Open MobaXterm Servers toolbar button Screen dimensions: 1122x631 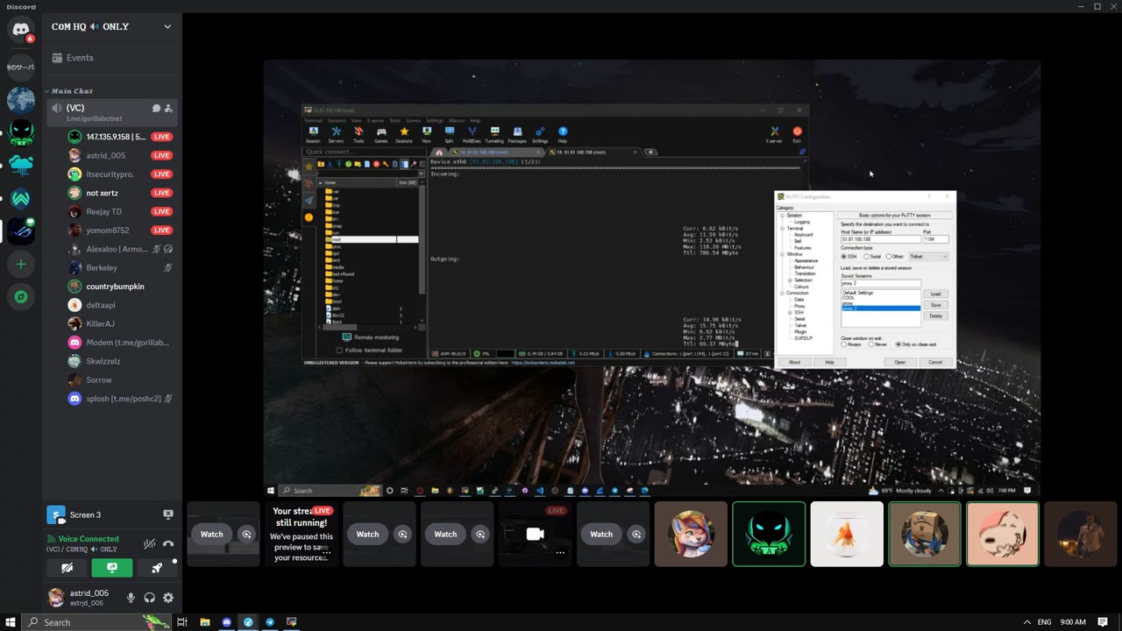(x=336, y=134)
